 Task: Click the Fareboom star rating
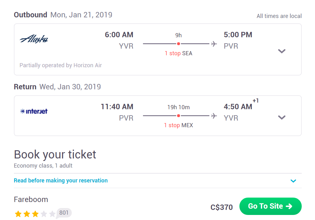pos(35,214)
